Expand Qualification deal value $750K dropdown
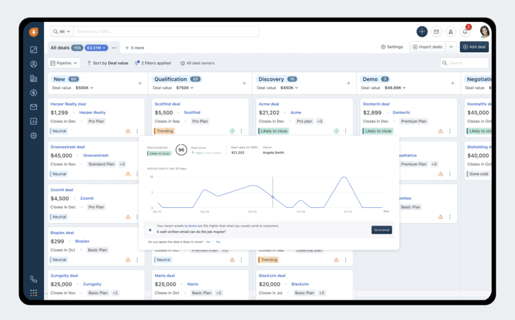The width and height of the screenshot is (515, 320). click(185, 88)
